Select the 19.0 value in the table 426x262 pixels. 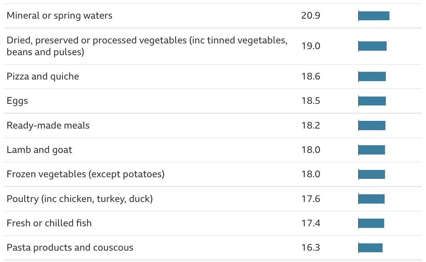311,46
